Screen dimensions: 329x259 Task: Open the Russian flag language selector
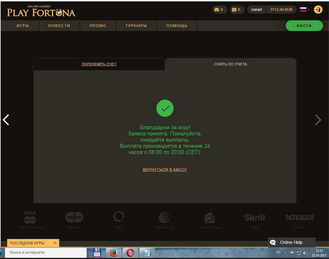coord(304,10)
